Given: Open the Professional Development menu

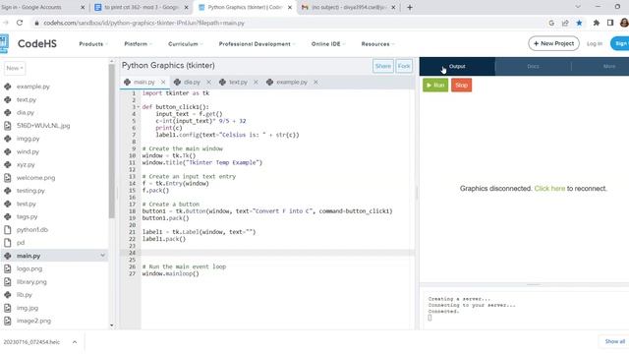Looking at the screenshot, I should (257, 43).
